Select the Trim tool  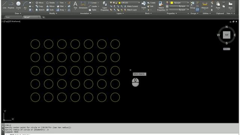pyautogui.click(x=60, y=3)
